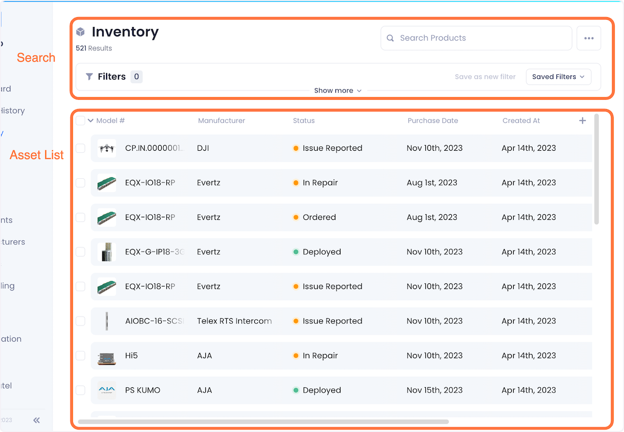
Task: Open the Saved Filters dropdown
Action: 558,77
